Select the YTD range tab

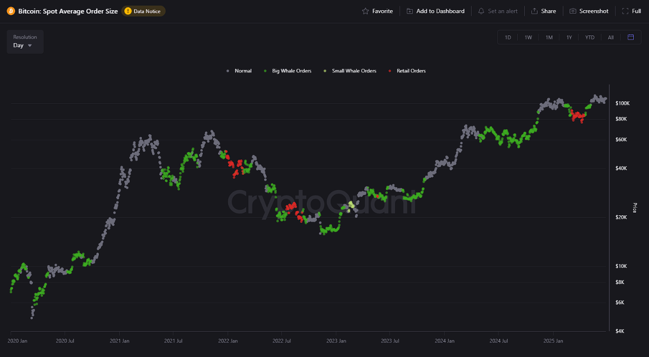(590, 37)
